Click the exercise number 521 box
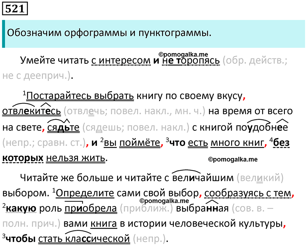The image size is (307, 246). pyautogui.click(x=15, y=9)
